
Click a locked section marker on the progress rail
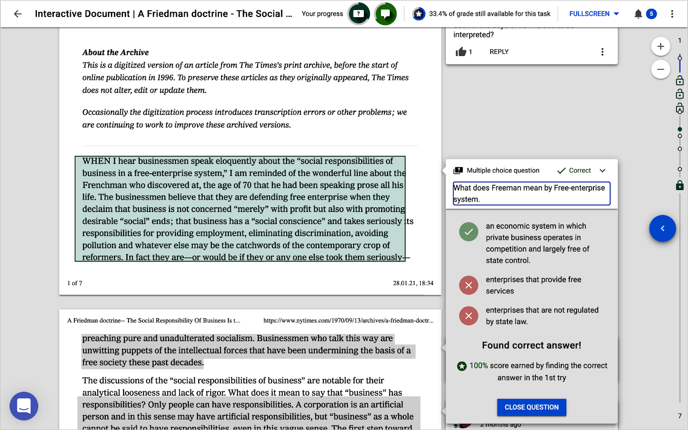[x=679, y=185]
